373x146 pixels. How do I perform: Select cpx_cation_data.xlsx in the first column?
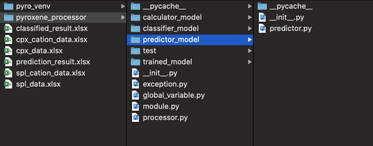pos(52,40)
